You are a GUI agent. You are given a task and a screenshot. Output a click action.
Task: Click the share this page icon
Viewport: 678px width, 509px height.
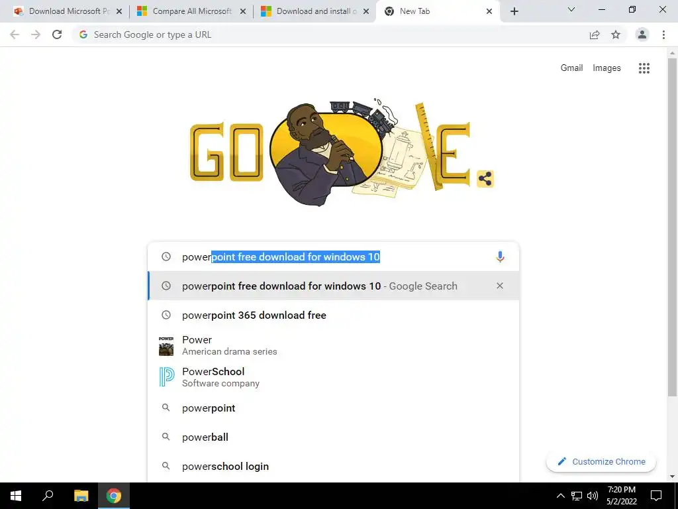[x=595, y=34]
